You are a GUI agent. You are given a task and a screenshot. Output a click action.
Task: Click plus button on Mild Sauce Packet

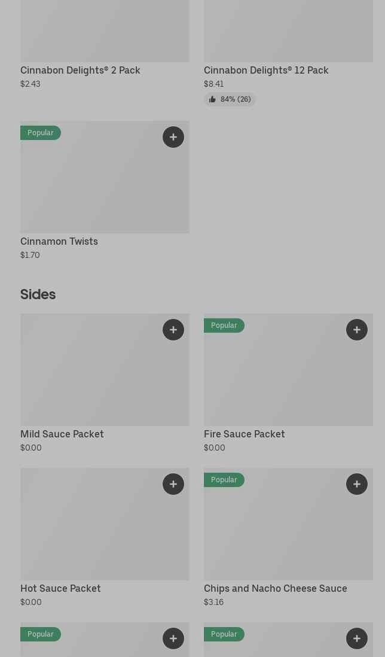[x=173, y=330]
